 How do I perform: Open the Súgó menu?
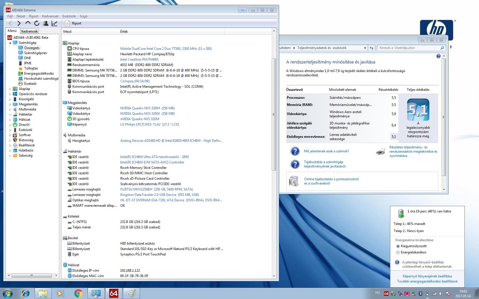(84, 16)
